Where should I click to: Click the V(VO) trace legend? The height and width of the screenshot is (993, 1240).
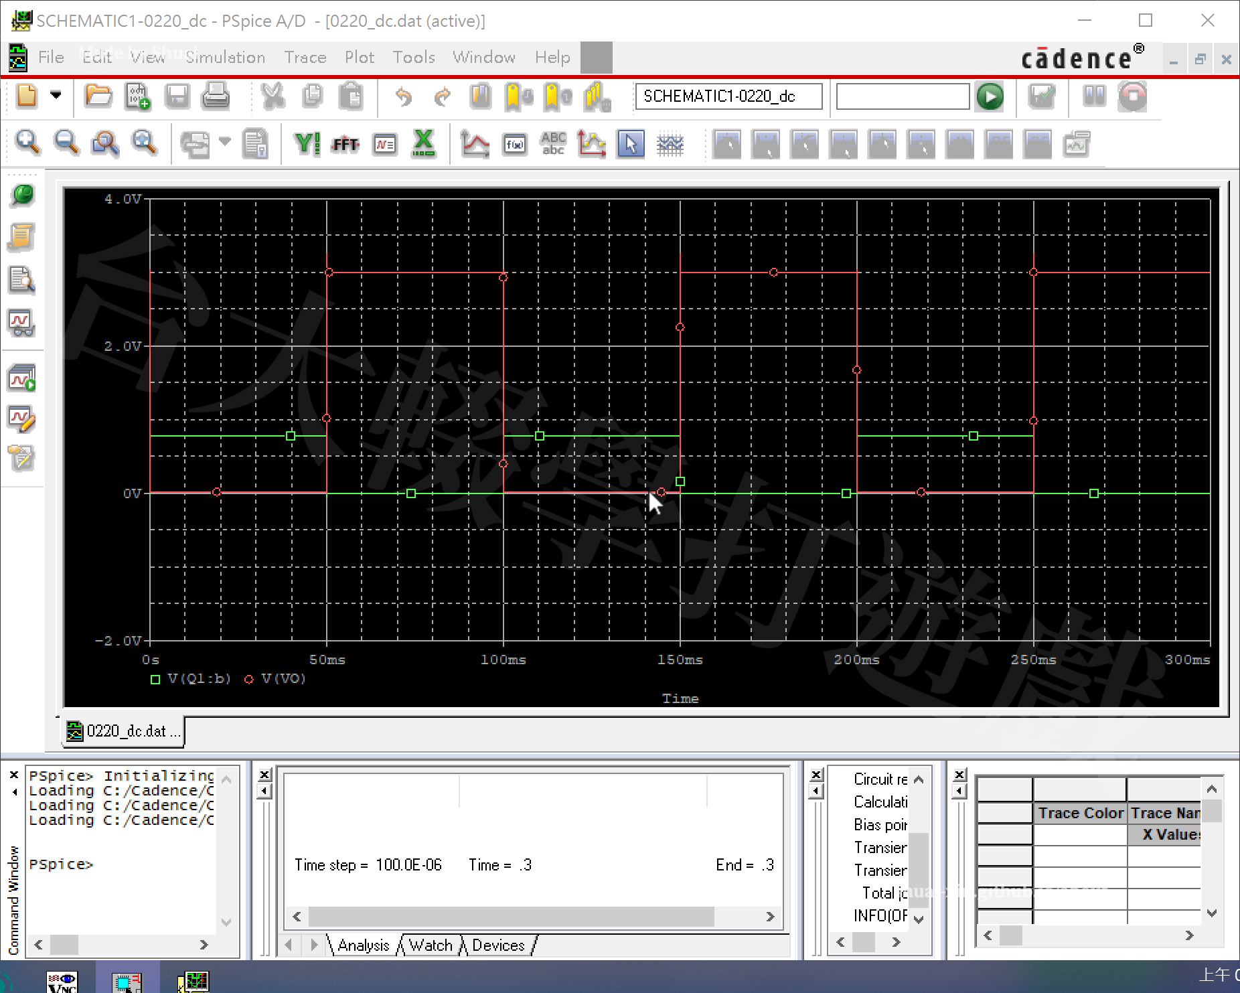[x=276, y=678]
